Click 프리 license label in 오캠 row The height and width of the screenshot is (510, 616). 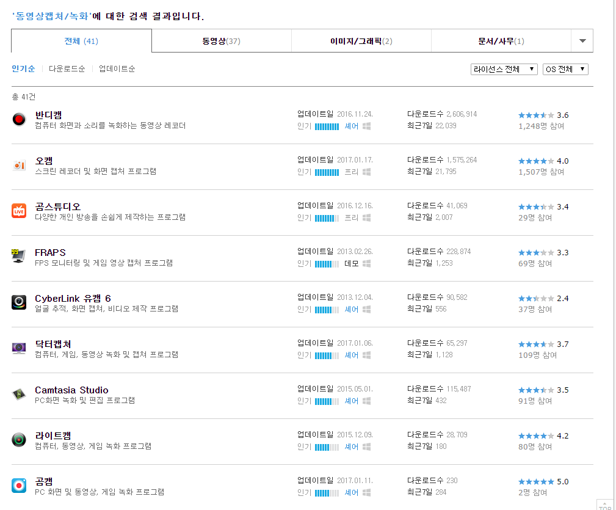pyautogui.click(x=351, y=172)
